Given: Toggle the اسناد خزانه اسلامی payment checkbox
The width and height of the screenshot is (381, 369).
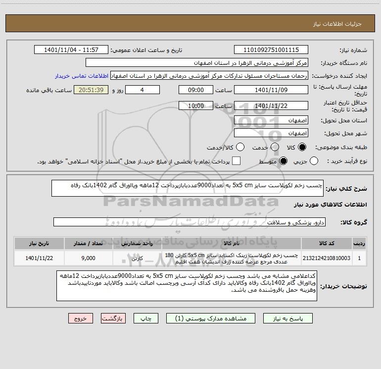Looking at the screenshot, I should 236,161.
